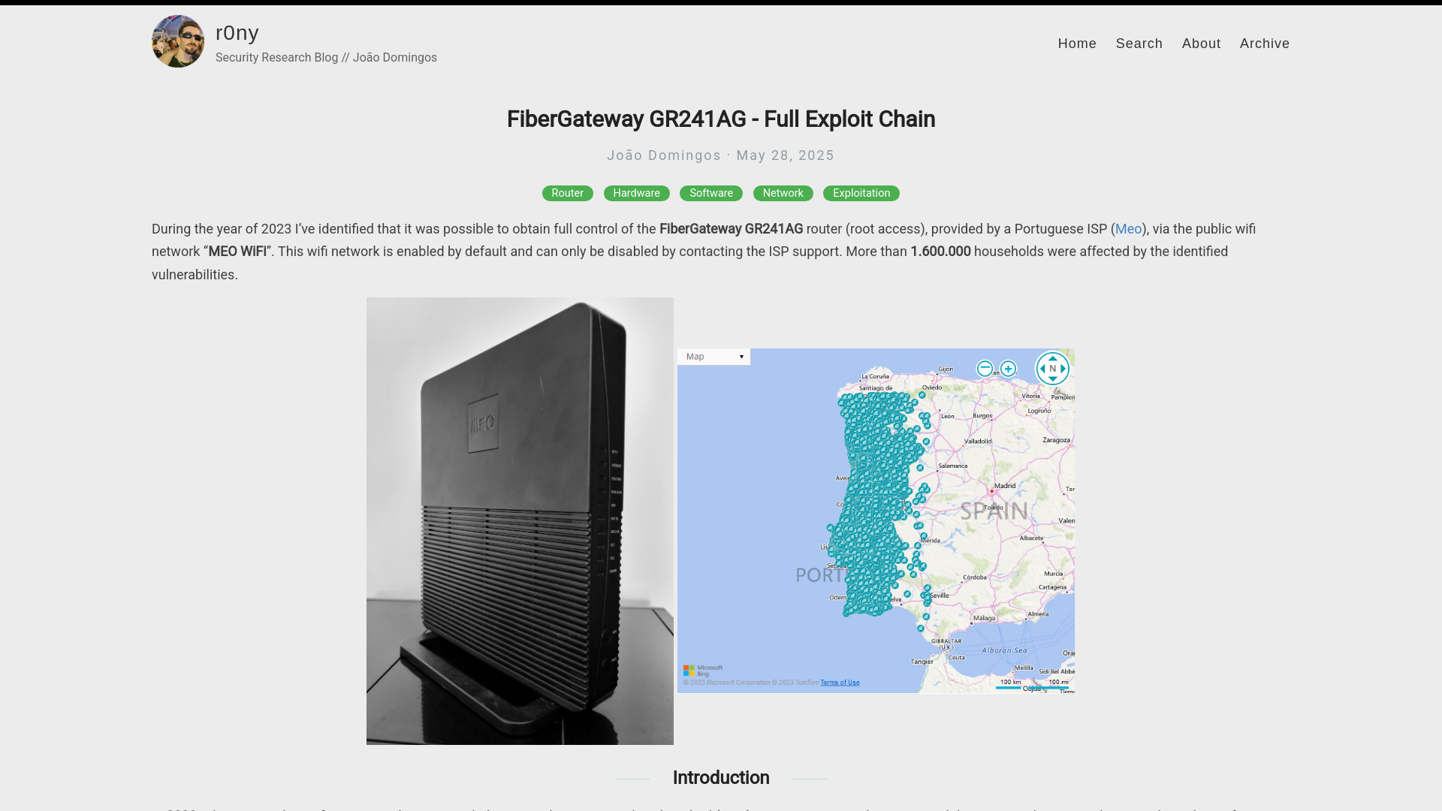This screenshot has width=1442, height=811.
Task: Open the map Terms of Use link
Action: [840, 683]
